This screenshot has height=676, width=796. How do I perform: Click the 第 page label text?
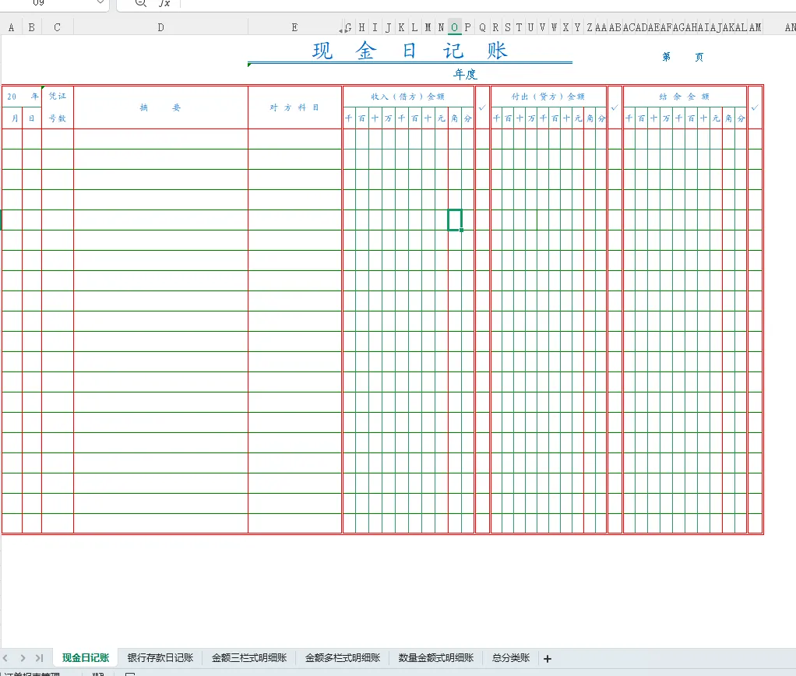click(x=666, y=57)
